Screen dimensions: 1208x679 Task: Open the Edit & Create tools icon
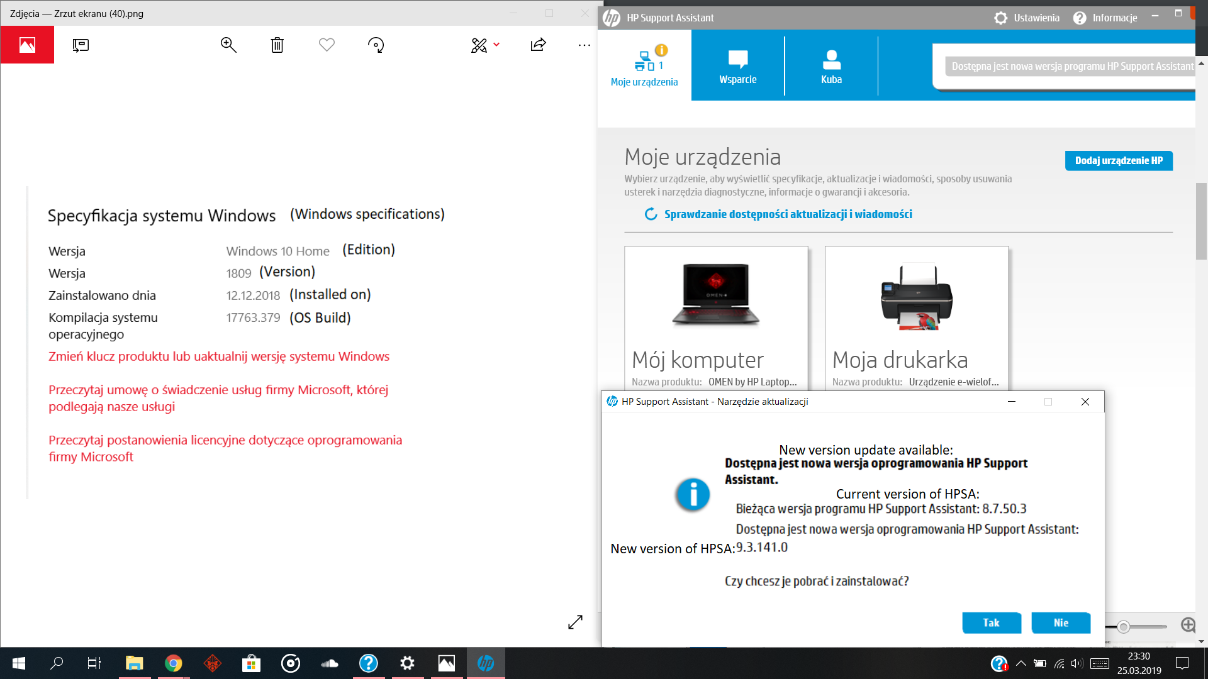479,45
